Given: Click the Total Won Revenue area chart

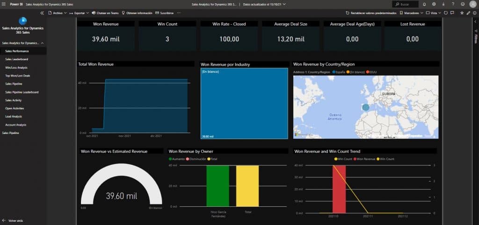Looking at the screenshot, I should (x=140, y=106).
